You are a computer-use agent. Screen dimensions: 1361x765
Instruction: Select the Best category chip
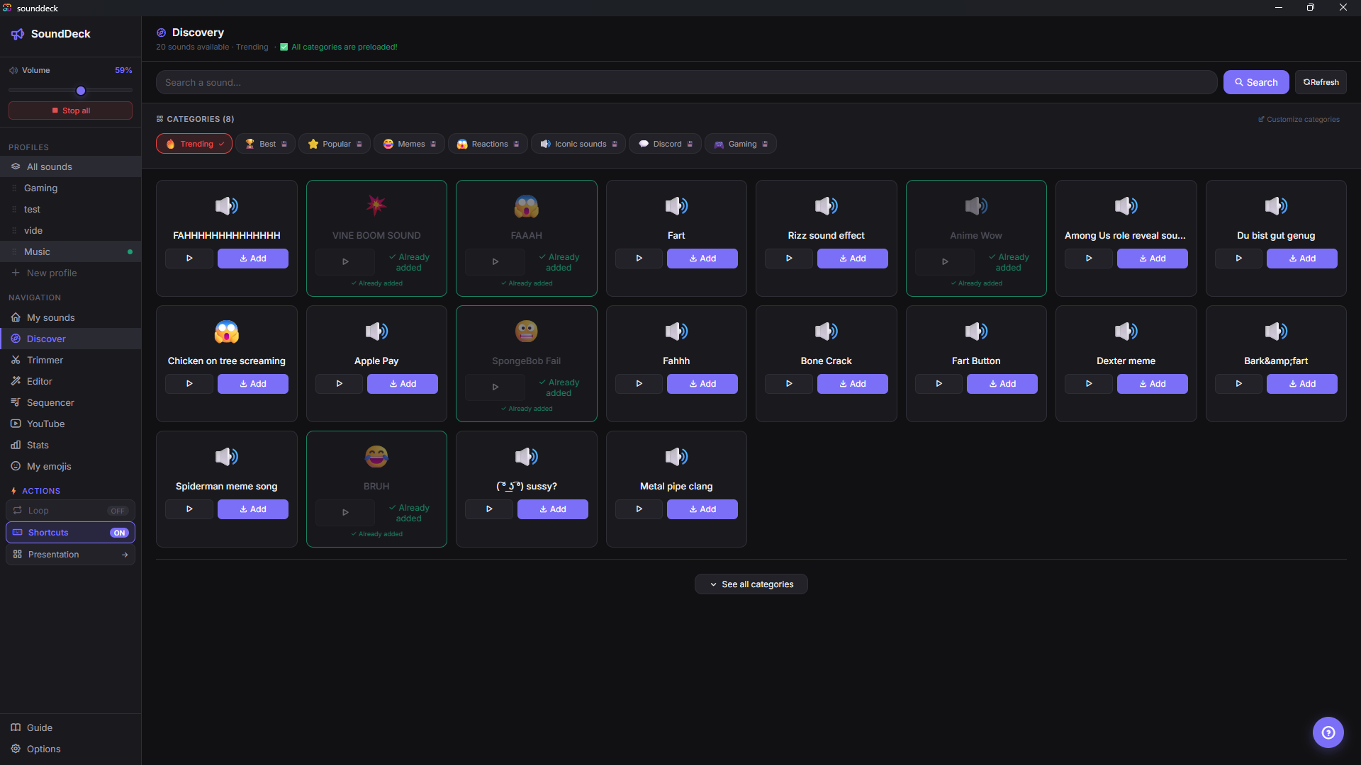266,144
